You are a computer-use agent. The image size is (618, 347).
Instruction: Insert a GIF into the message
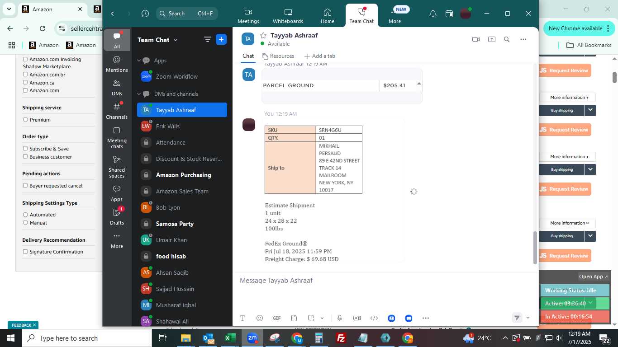[x=277, y=318]
